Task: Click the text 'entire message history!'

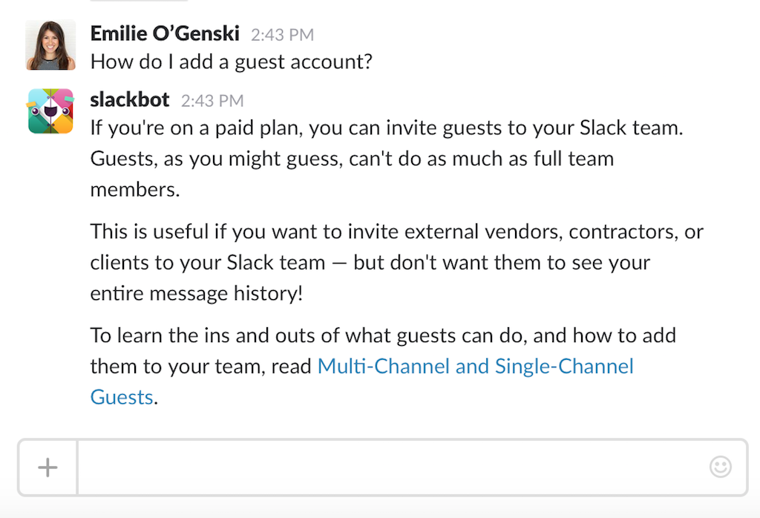Action: coord(197,293)
